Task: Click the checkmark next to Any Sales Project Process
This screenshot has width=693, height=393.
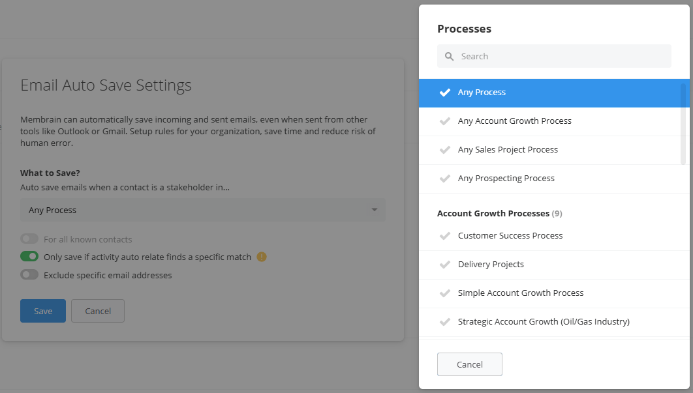Action: pos(444,149)
